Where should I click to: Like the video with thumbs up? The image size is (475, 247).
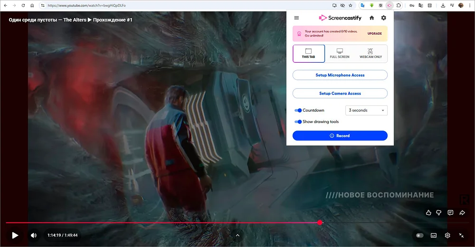pos(428,212)
